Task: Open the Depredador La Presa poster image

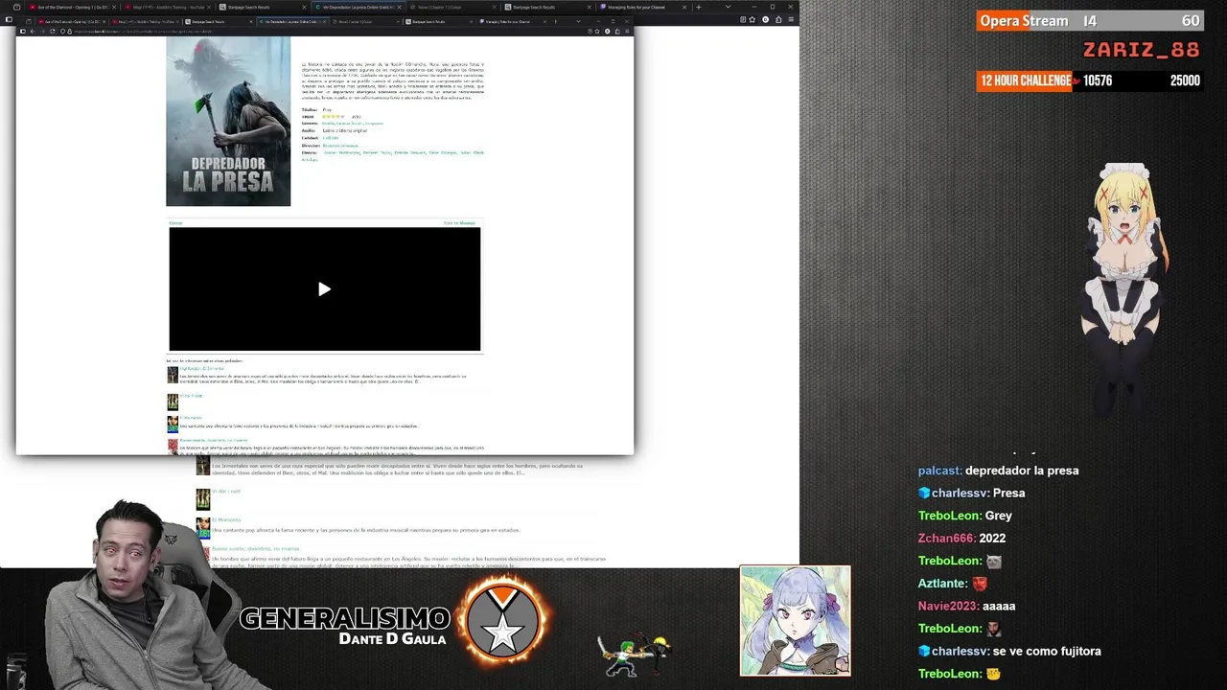Action: [228, 121]
